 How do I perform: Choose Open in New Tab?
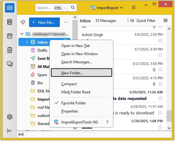pyautogui.click(x=81, y=45)
